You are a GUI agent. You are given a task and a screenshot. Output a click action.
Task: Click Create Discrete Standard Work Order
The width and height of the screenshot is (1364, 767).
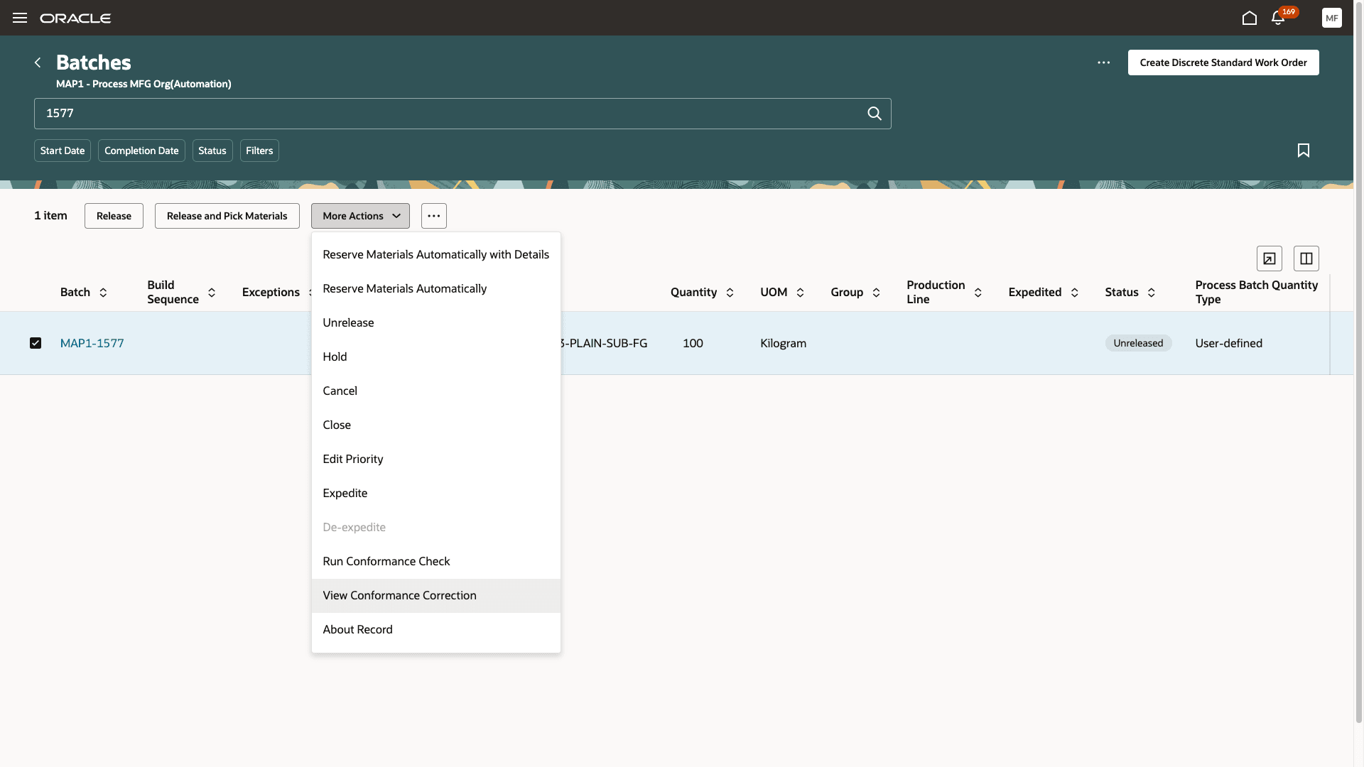(x=1223, y=62)
